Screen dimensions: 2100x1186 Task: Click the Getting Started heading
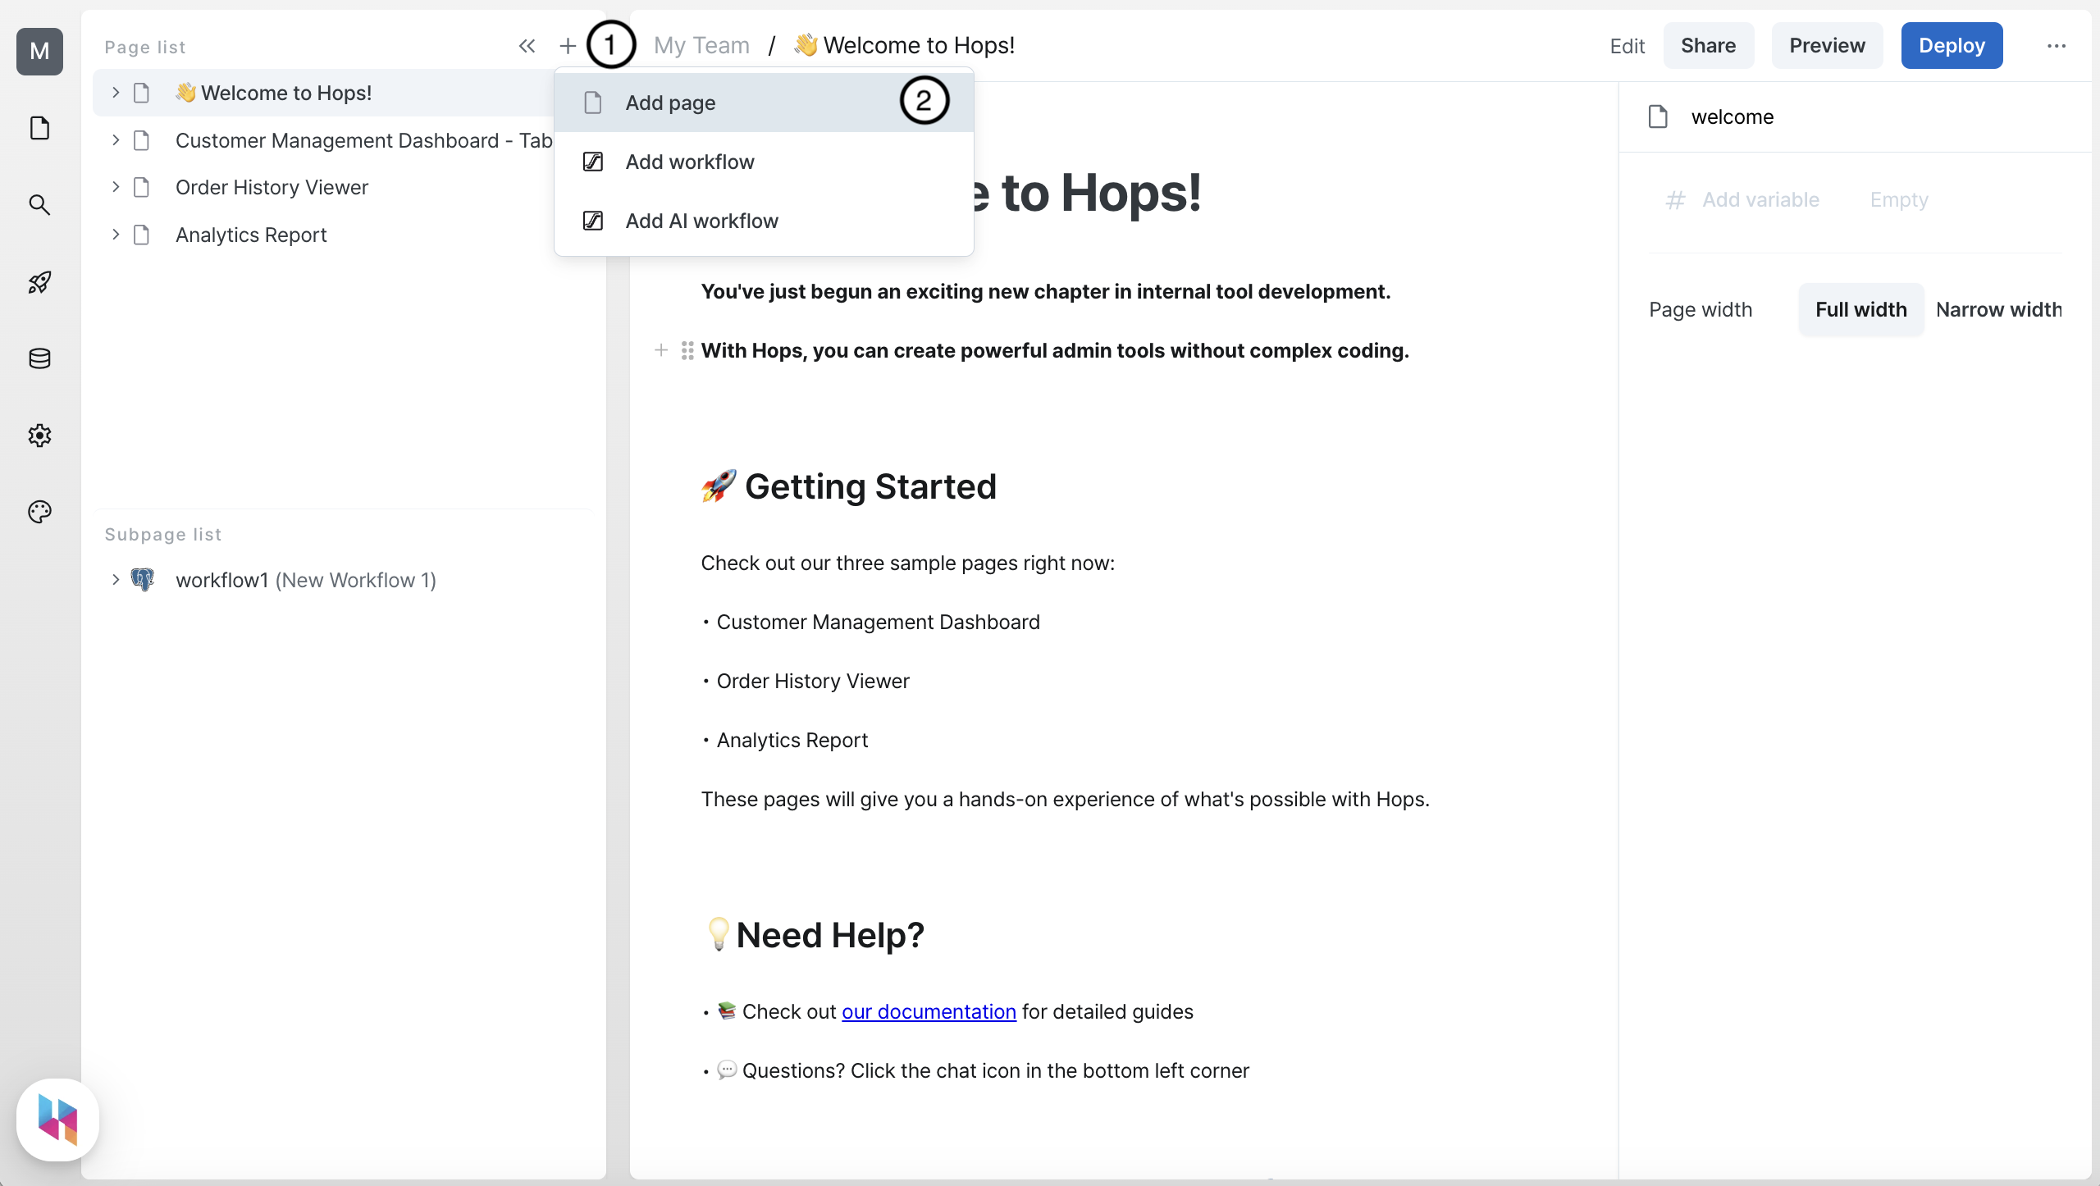click(x=848, y=486)
